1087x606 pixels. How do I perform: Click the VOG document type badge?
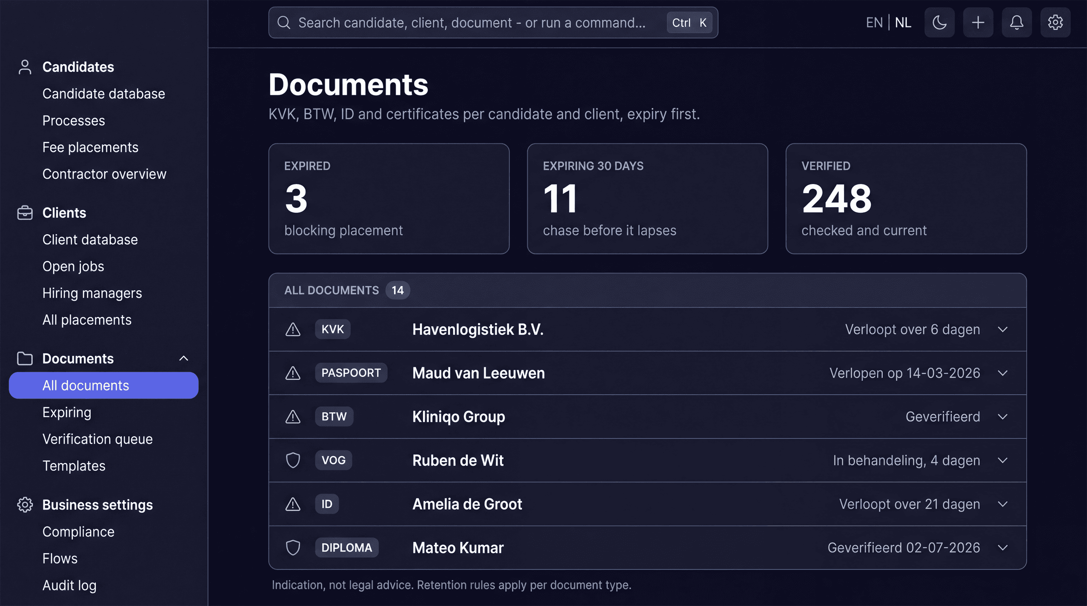333,460
